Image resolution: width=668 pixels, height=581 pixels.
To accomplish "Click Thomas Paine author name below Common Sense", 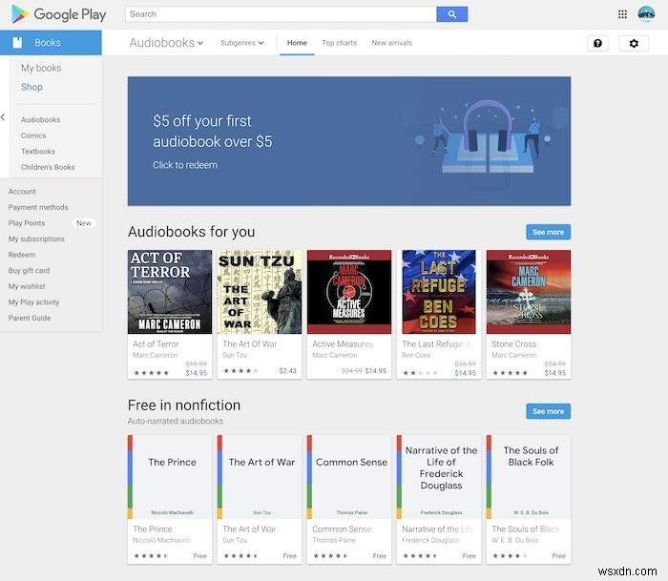I will click(x=334, y=540).
